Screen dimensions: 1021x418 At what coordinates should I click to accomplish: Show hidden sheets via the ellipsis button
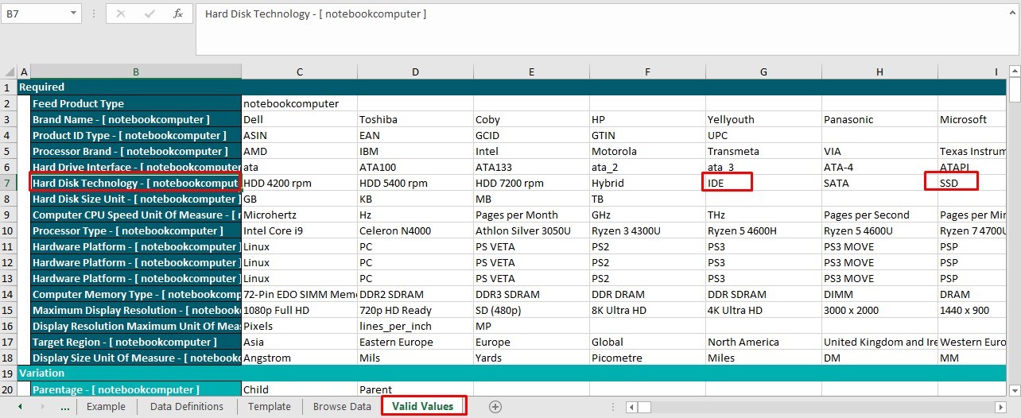tap(65, 407)
